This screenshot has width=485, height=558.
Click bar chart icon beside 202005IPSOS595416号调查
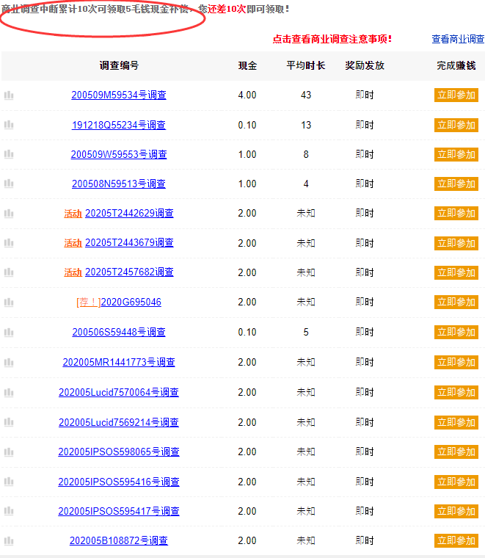pos(9,482)
